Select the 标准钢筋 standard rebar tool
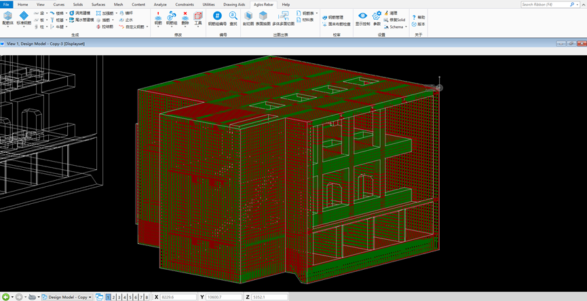This screenshot has width=587, height=301. coord(24,17)
